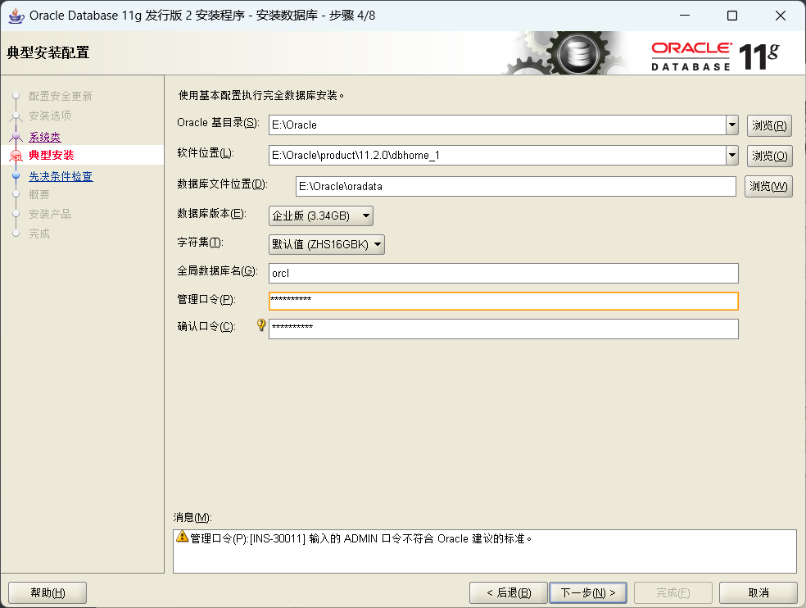Viewport: 806px width, 608px height.
Task: Open the Oracle 基目录 dropdown list
Action: pyautogui.click(x=731, y=125)
